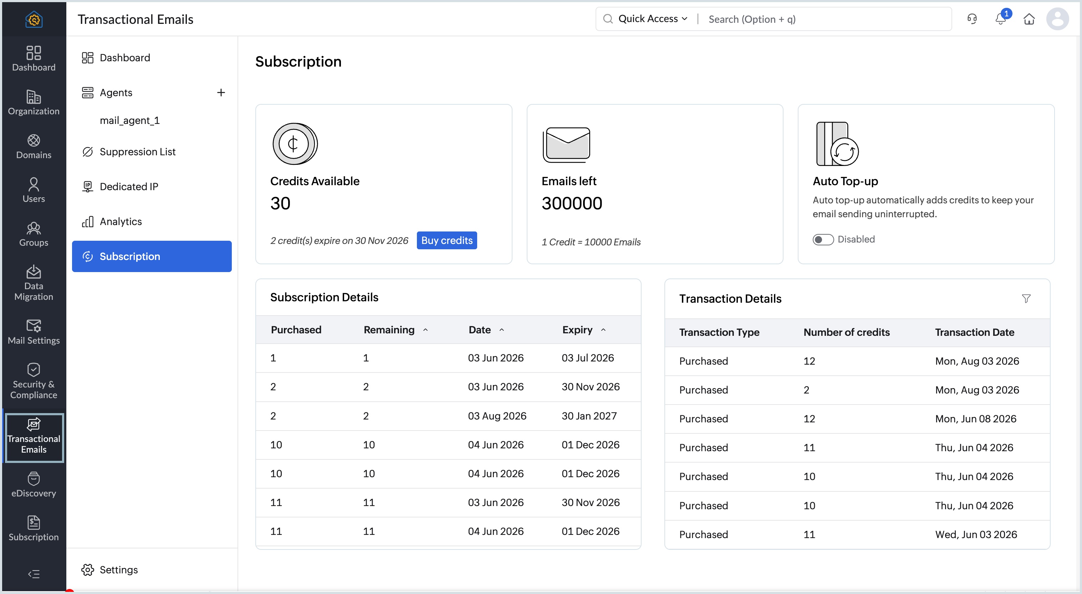Image resolution: width=1082 pixels, height=594 pixels.
Task: Open the admin console logo icon
Action: [34, 19]
